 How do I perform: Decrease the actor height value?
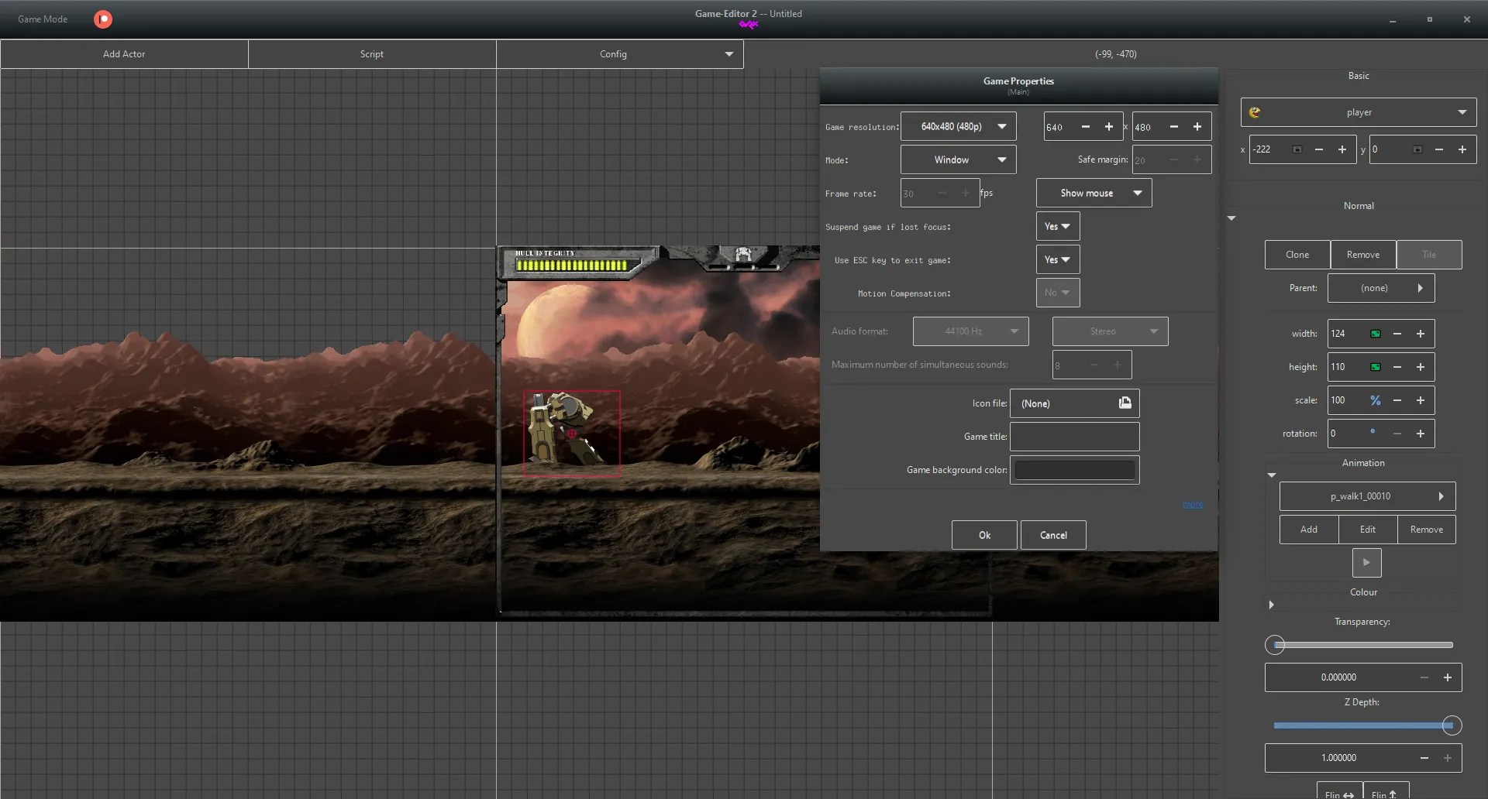pos(1397,367)
